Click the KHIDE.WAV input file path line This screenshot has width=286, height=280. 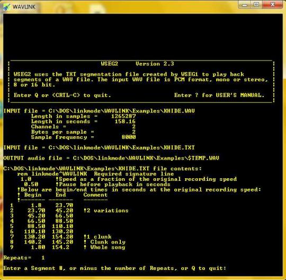point(99,111)
